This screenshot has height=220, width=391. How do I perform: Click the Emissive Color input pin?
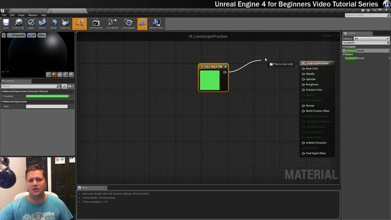tap(304, 90)
